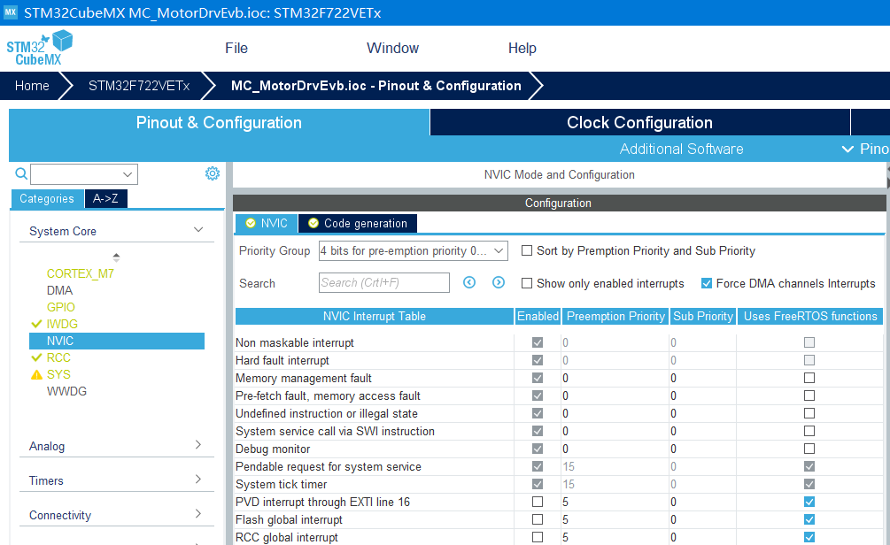Image resolution: width=890 pixels, height=545 pixels.
Task: Go to Home breadcrumb
Action: pos(33,86)
